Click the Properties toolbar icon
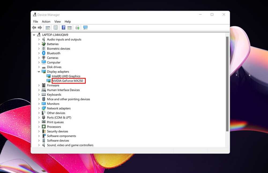 point(55,28)
